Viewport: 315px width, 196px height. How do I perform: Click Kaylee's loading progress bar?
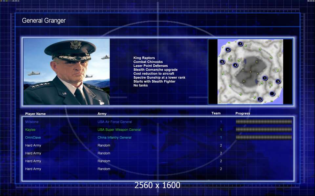(x=263, y=130)
